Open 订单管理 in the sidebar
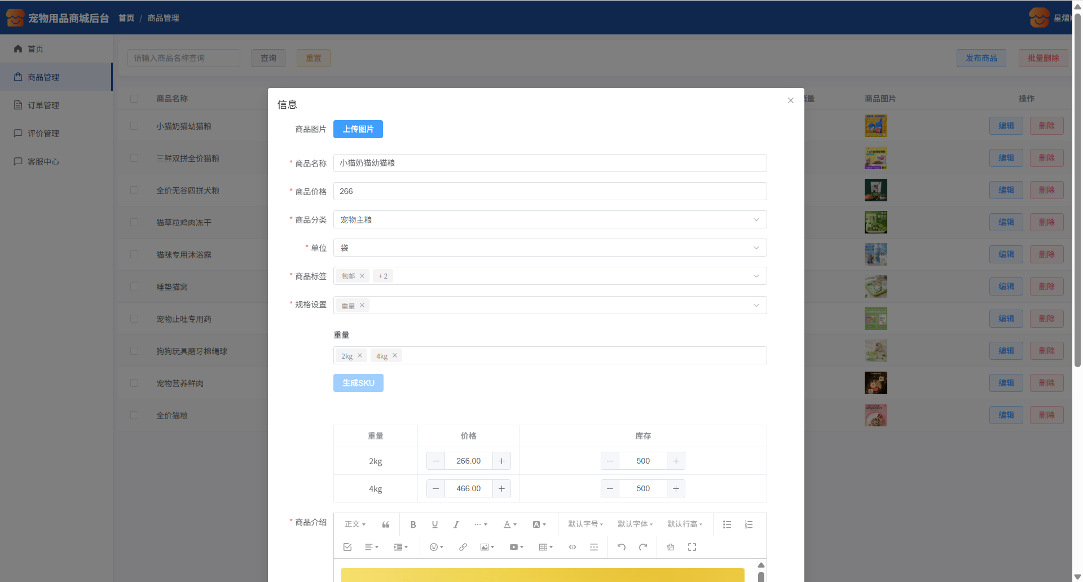 [43, 105]
